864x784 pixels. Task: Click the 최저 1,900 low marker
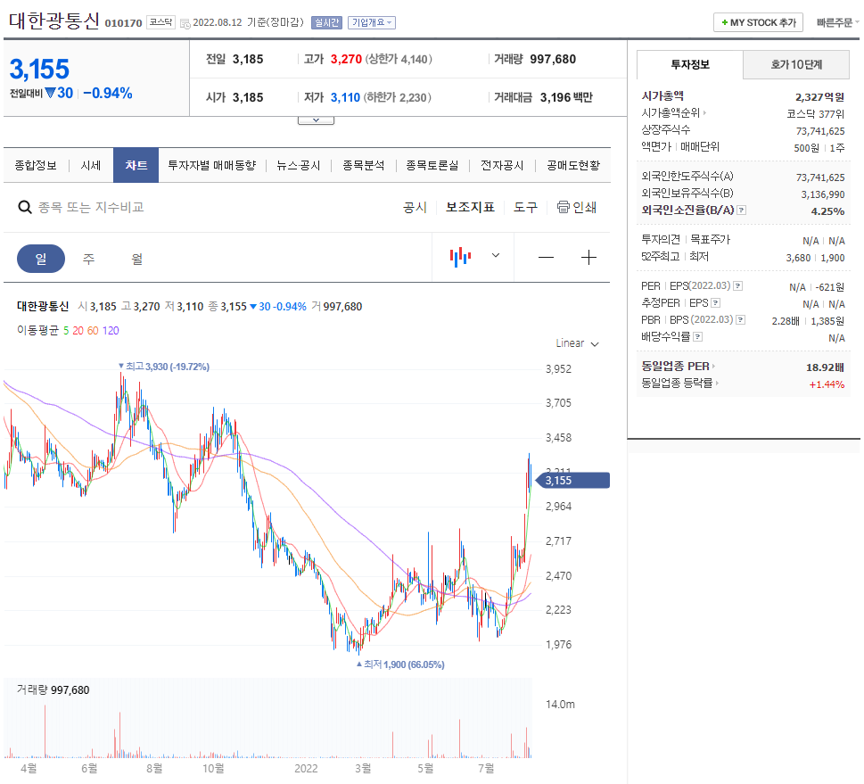click(400, 664)
